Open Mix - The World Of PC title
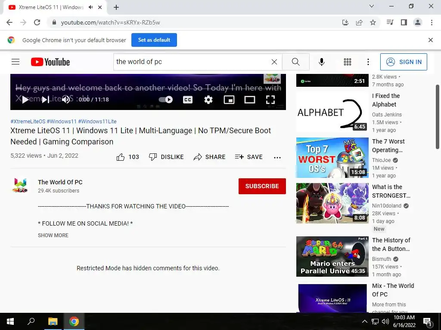 click(393, 290)
